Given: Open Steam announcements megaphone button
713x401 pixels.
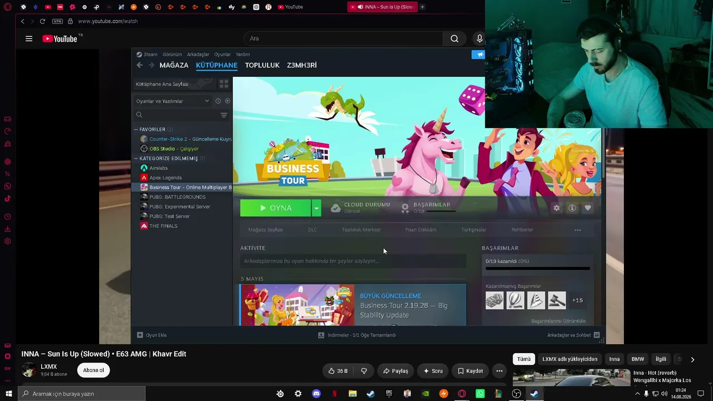Looking at the screenshot, I should [478, 55].
